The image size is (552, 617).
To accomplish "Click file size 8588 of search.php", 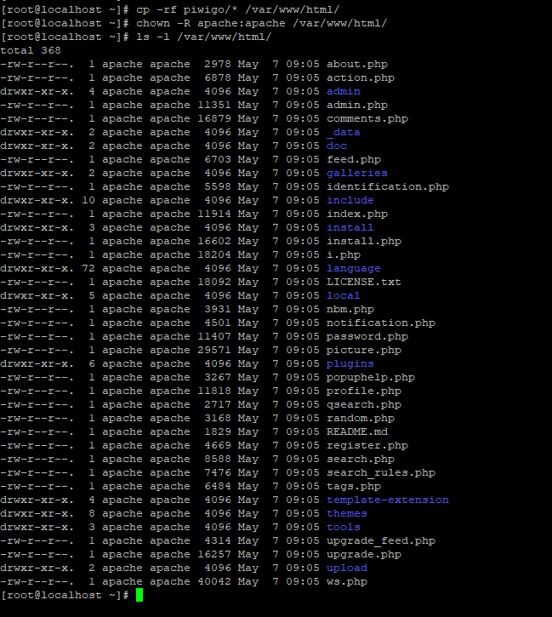I will [x=218, y=460].
